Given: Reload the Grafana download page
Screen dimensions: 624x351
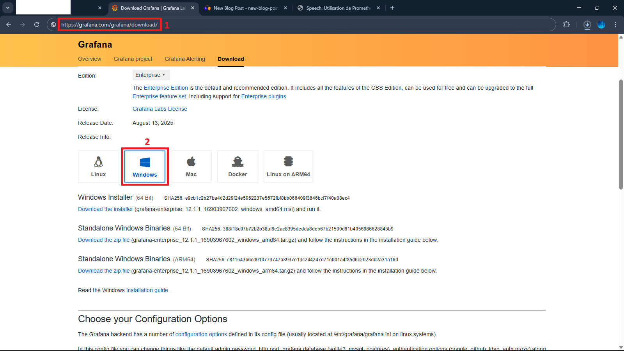Looking at the screenshot, I should click(37, 25).
